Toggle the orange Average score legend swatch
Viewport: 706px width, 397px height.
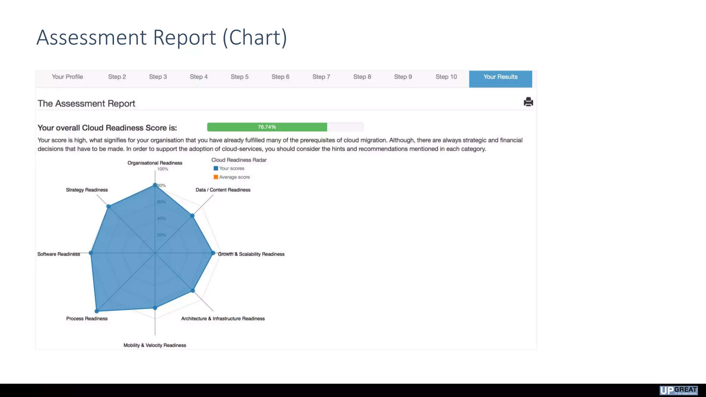pyautogui.click(x=216, y=177)
